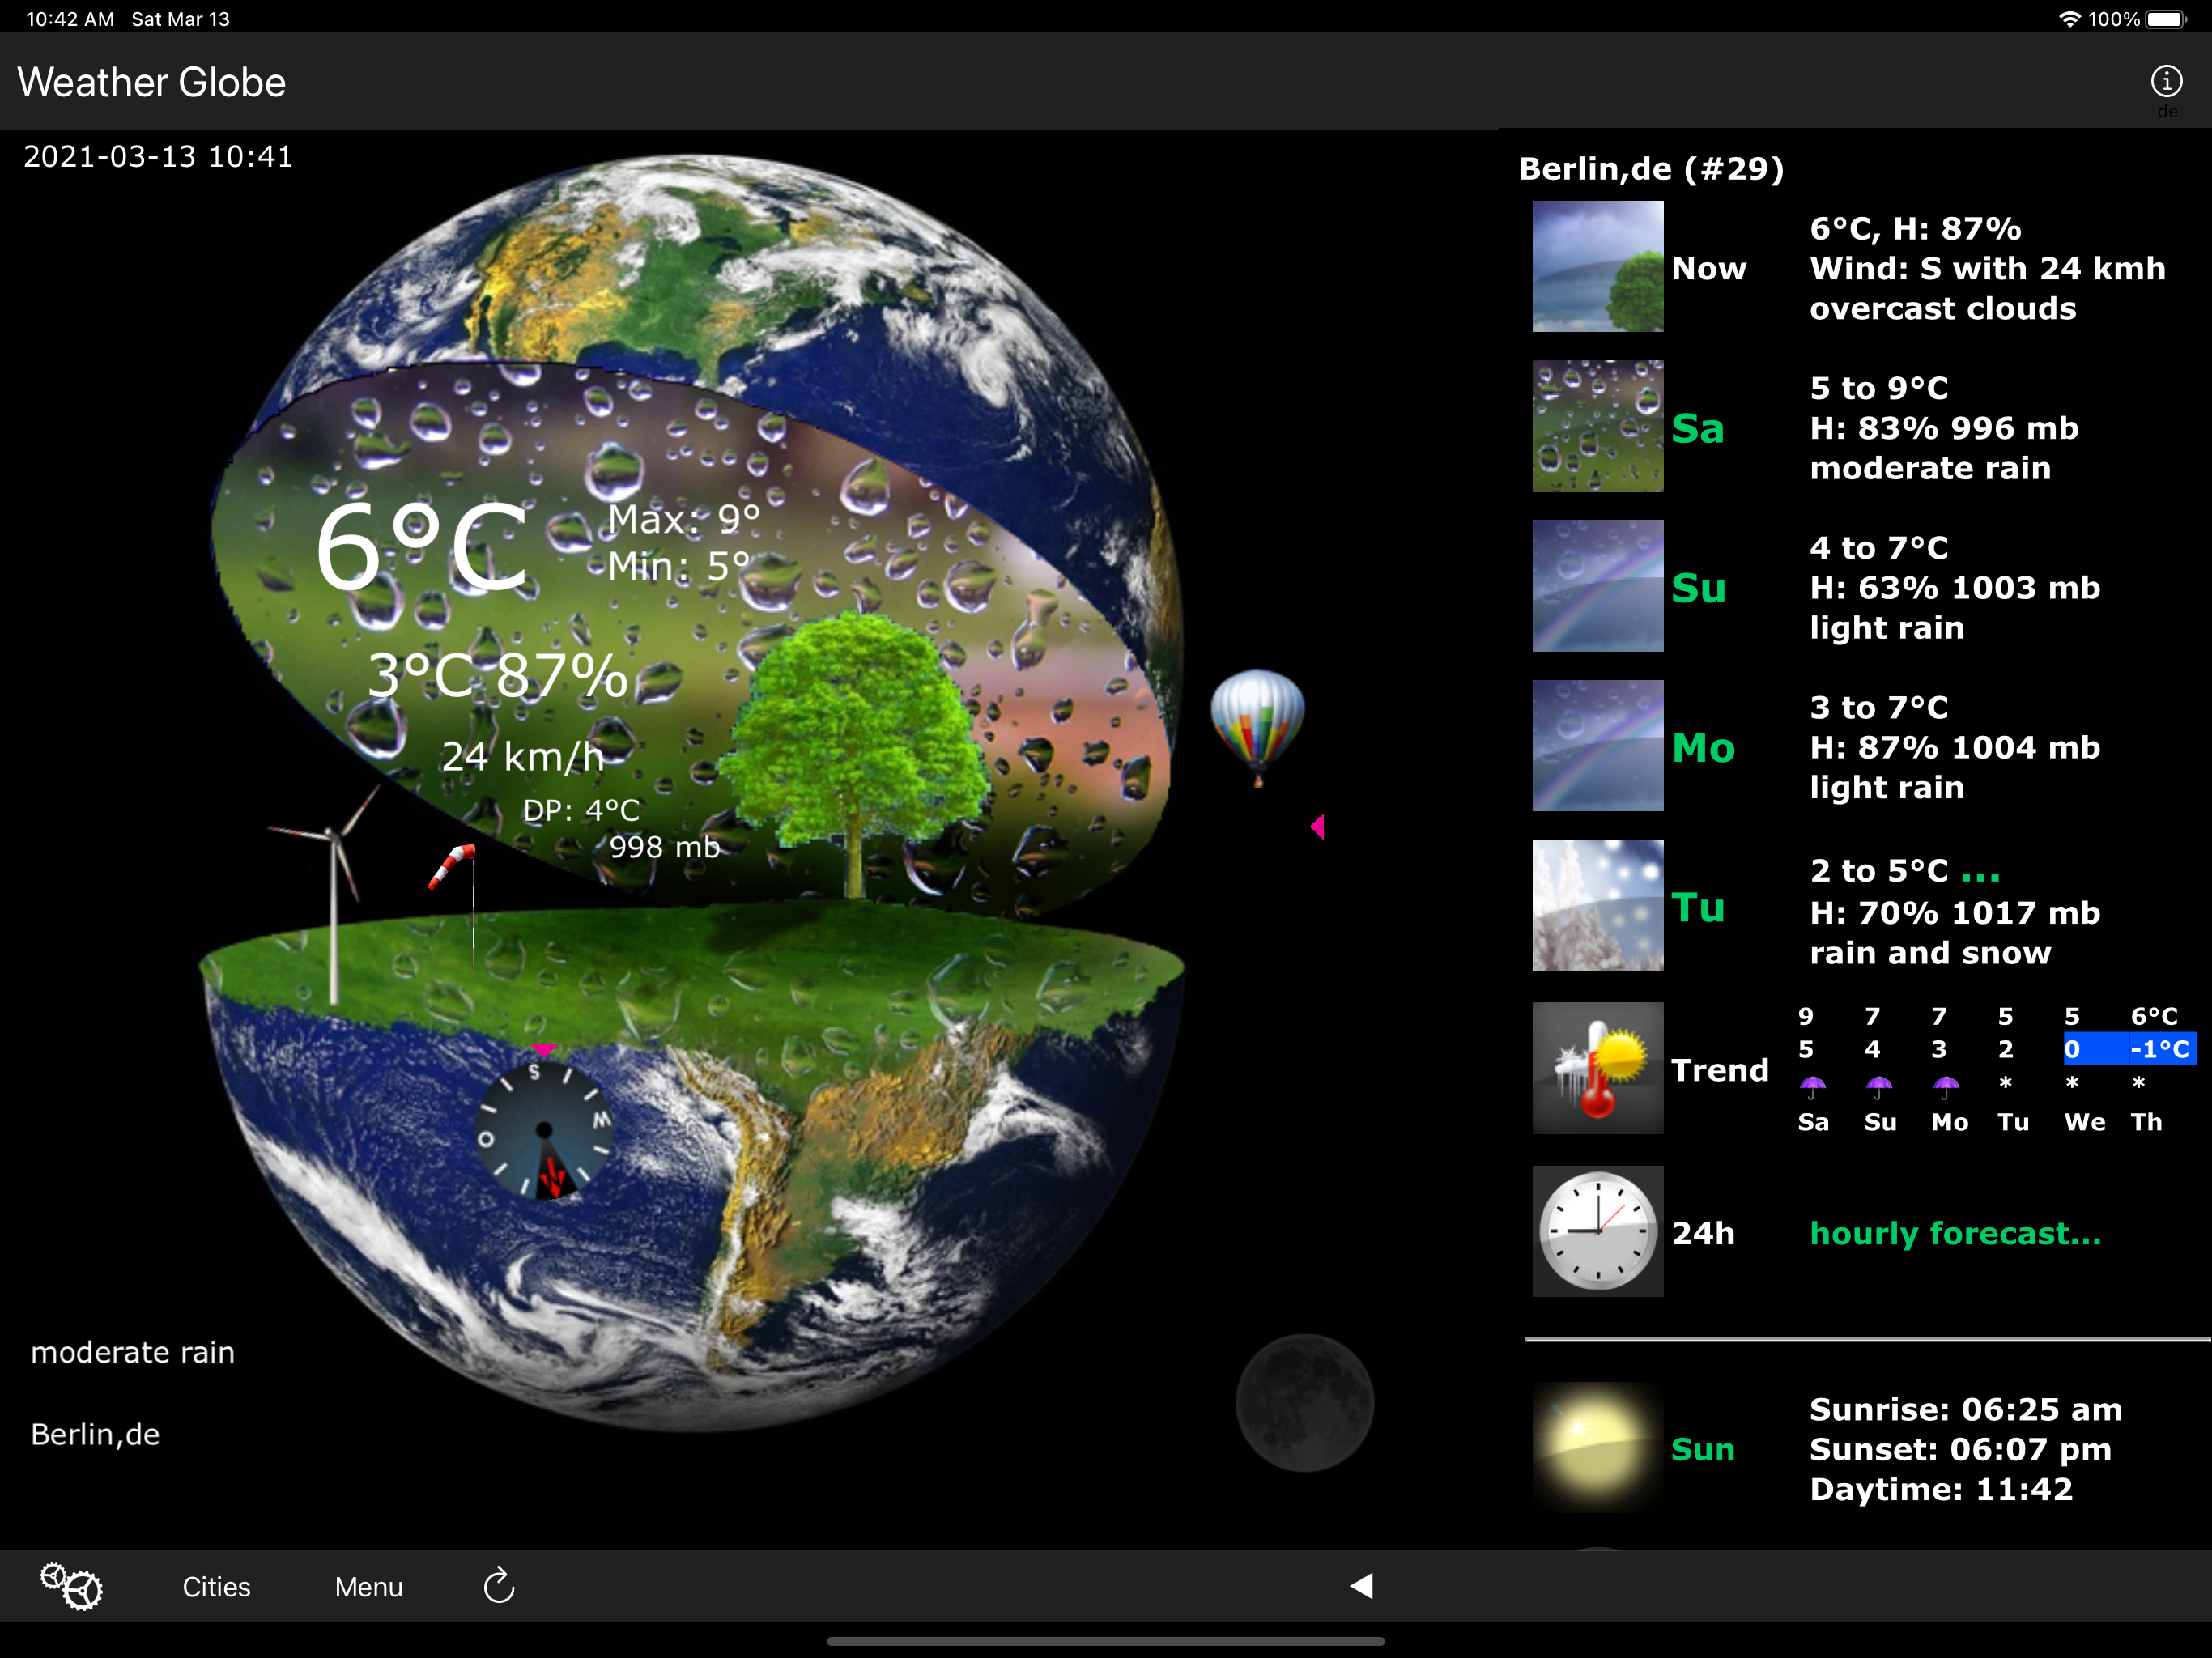This screenshot has height=1658, width=2212.
Task: Collapse panel with white bottom triangle
Action: point(1361,1586)
